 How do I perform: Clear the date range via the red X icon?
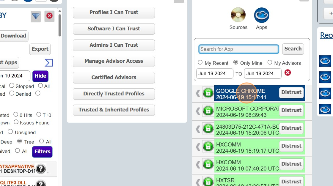point(287,72)
